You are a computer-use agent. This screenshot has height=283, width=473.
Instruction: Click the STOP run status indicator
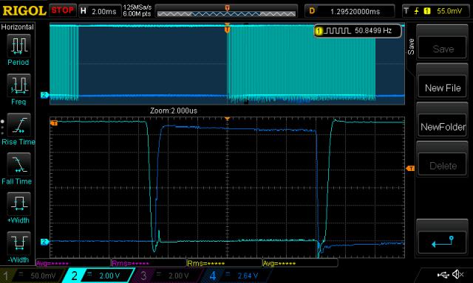(62, 10)
